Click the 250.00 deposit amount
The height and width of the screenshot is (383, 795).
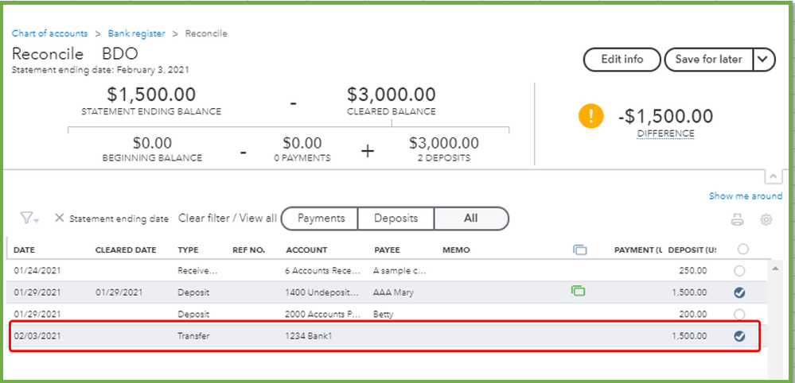pos(692,271)
